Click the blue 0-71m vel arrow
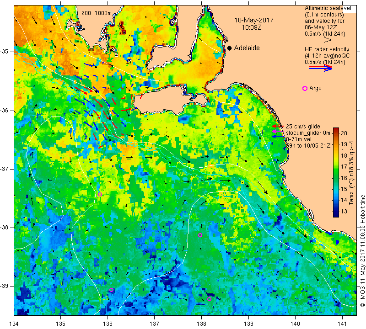This screenshot has width=366, height=329. point(278,137)
